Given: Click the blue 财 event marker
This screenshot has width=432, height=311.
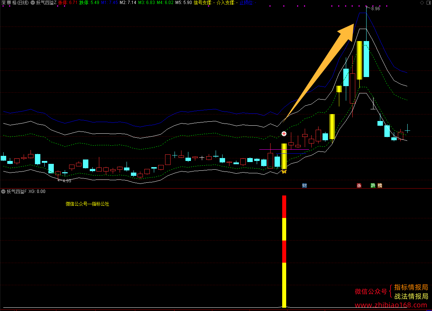Looking at the screenshot, I should click(304, 186).
